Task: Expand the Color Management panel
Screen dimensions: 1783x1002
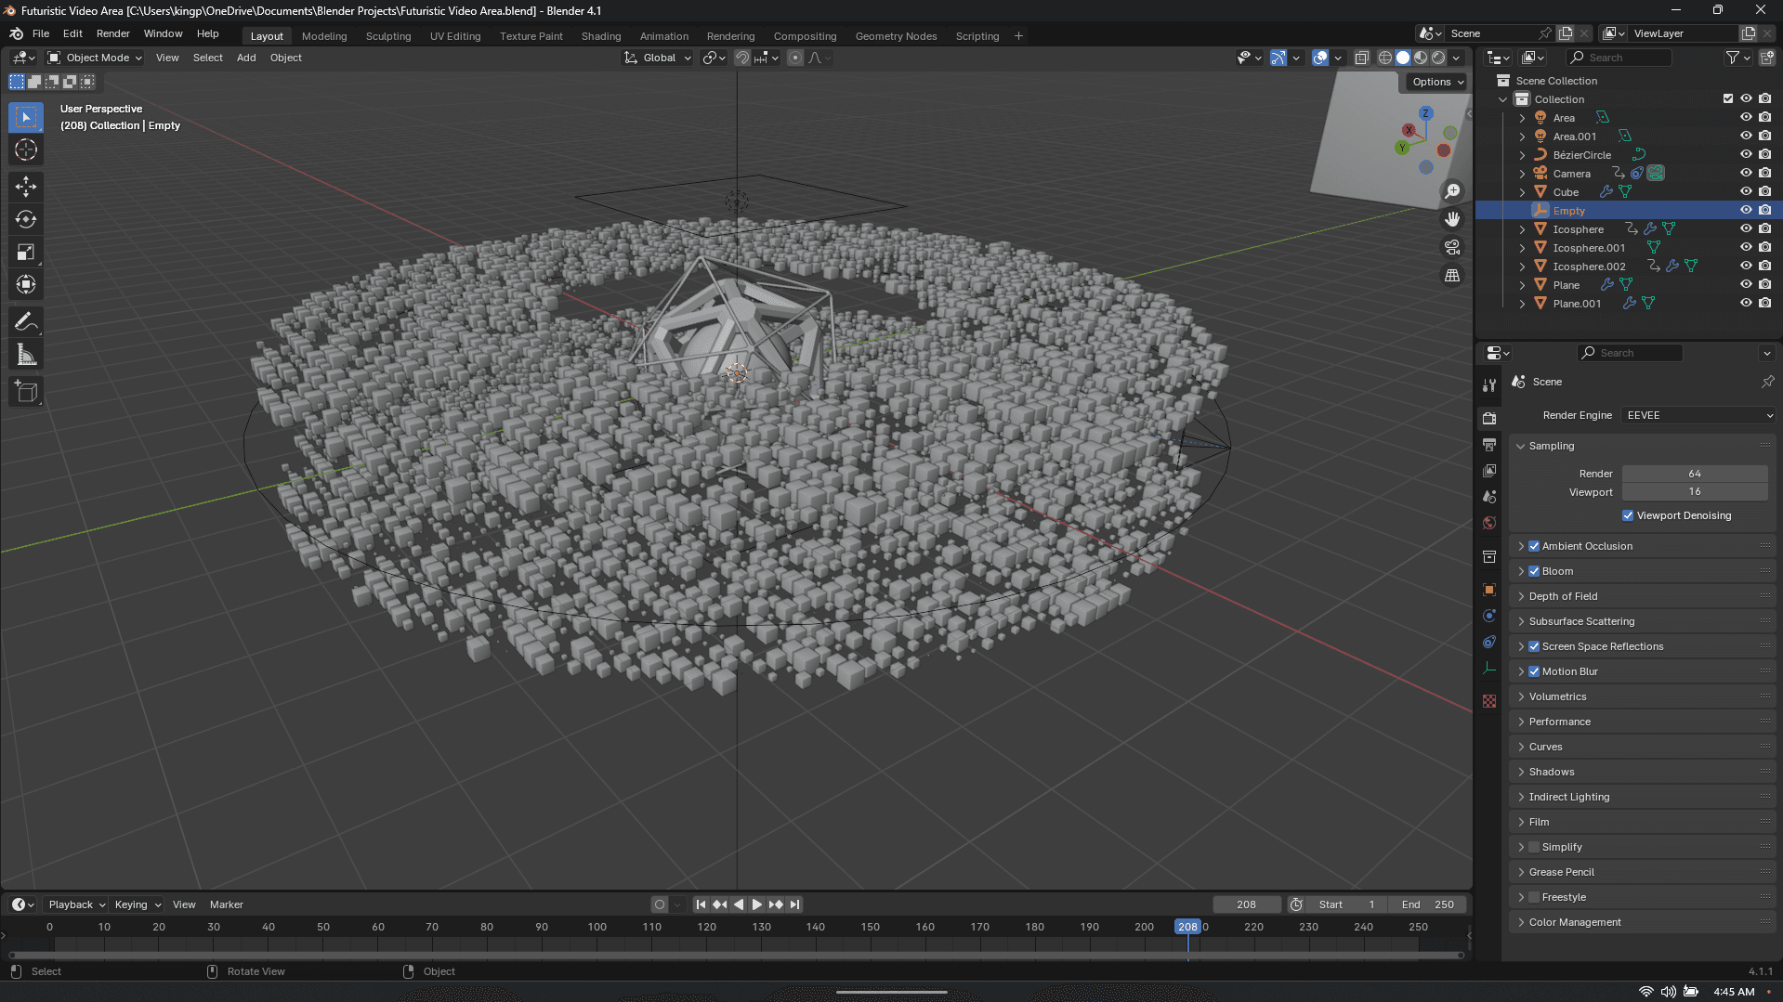Action: [x=1574, y=923]
